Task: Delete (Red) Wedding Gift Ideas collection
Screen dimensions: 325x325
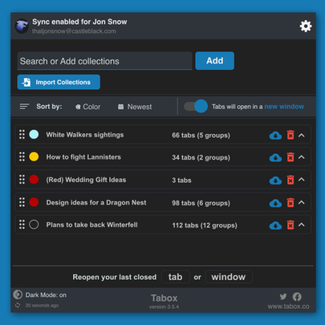Action: pyautogui.click(x=290, y=180)
